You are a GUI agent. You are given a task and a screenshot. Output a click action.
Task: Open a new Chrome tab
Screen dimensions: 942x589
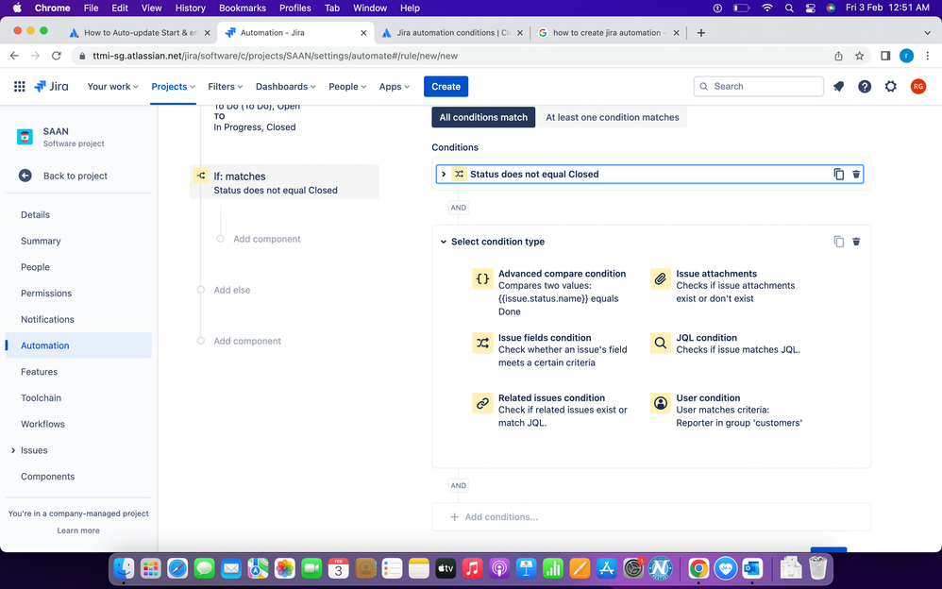701,33
